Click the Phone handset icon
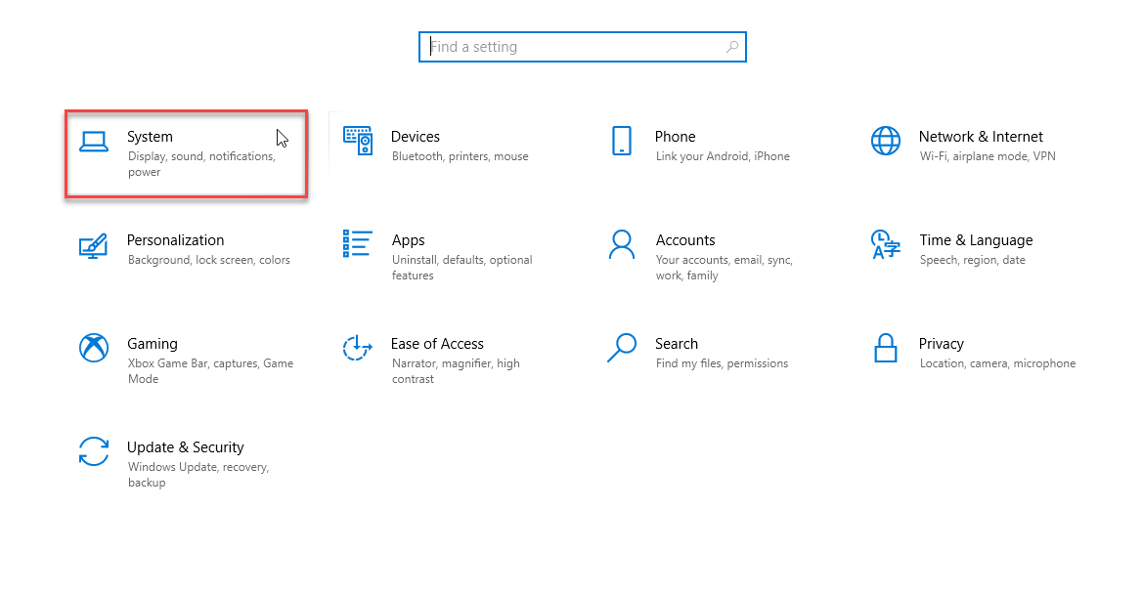Viewport: 1142px width, 593px height. coord(622,141)
